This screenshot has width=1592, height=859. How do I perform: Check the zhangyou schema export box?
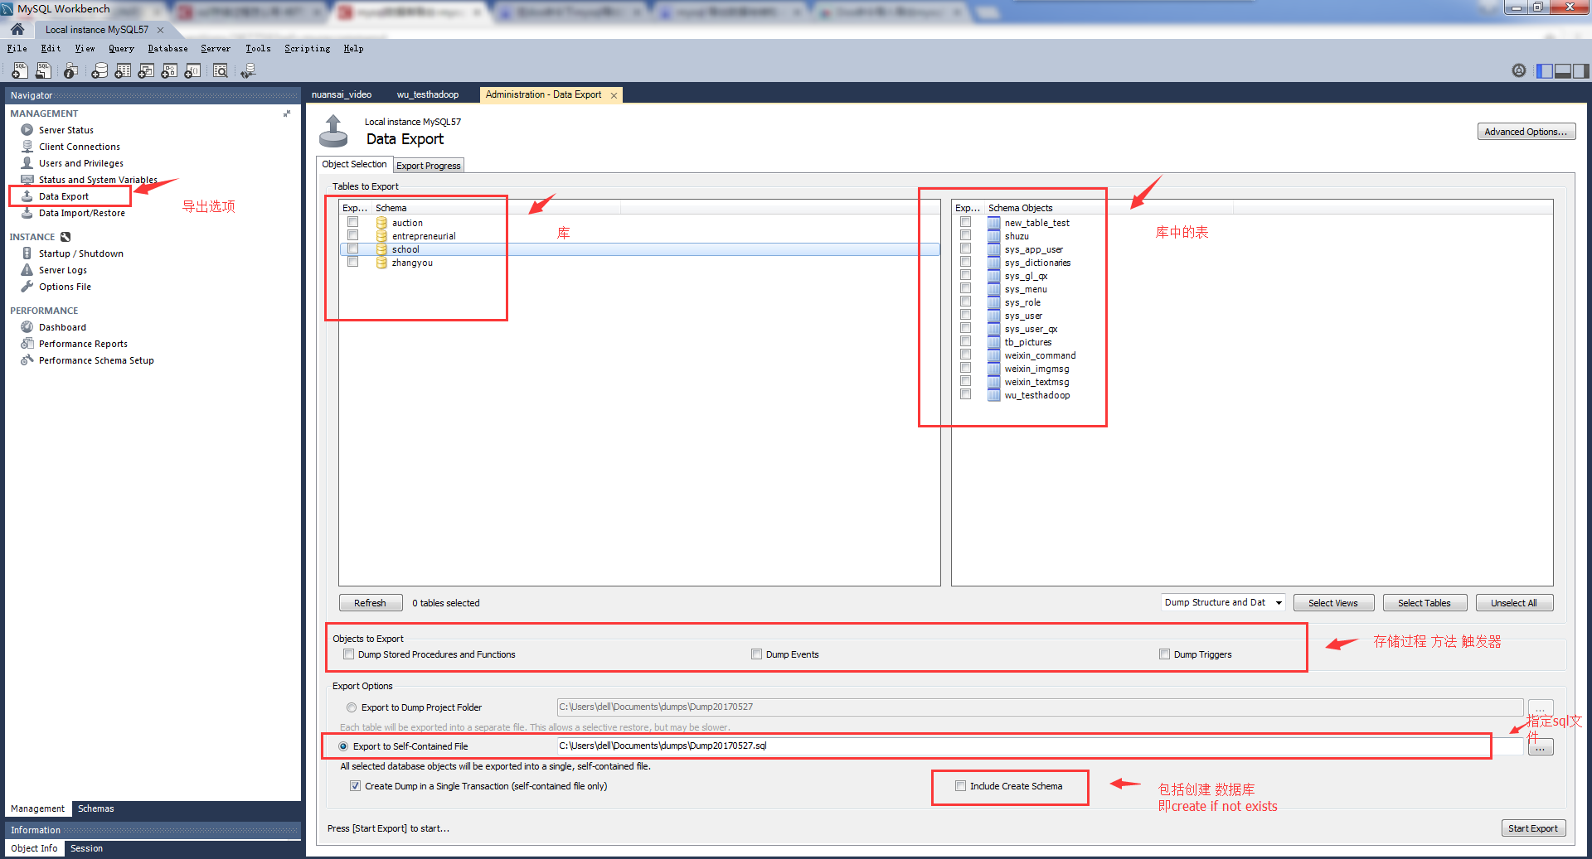353,262
